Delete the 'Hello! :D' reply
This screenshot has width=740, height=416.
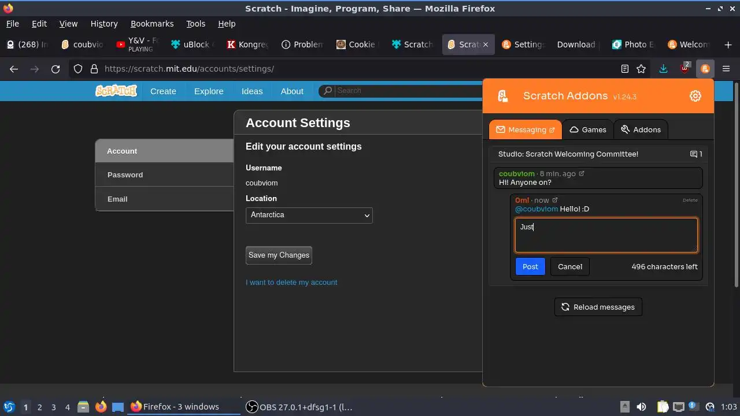(690, 200)
